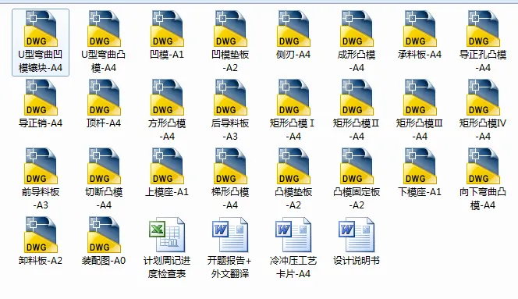The width and height of the screenshot is (518, 299).
Task: Pick the 侧刃-A4 DWG icon
Action: tap(293, 28)
